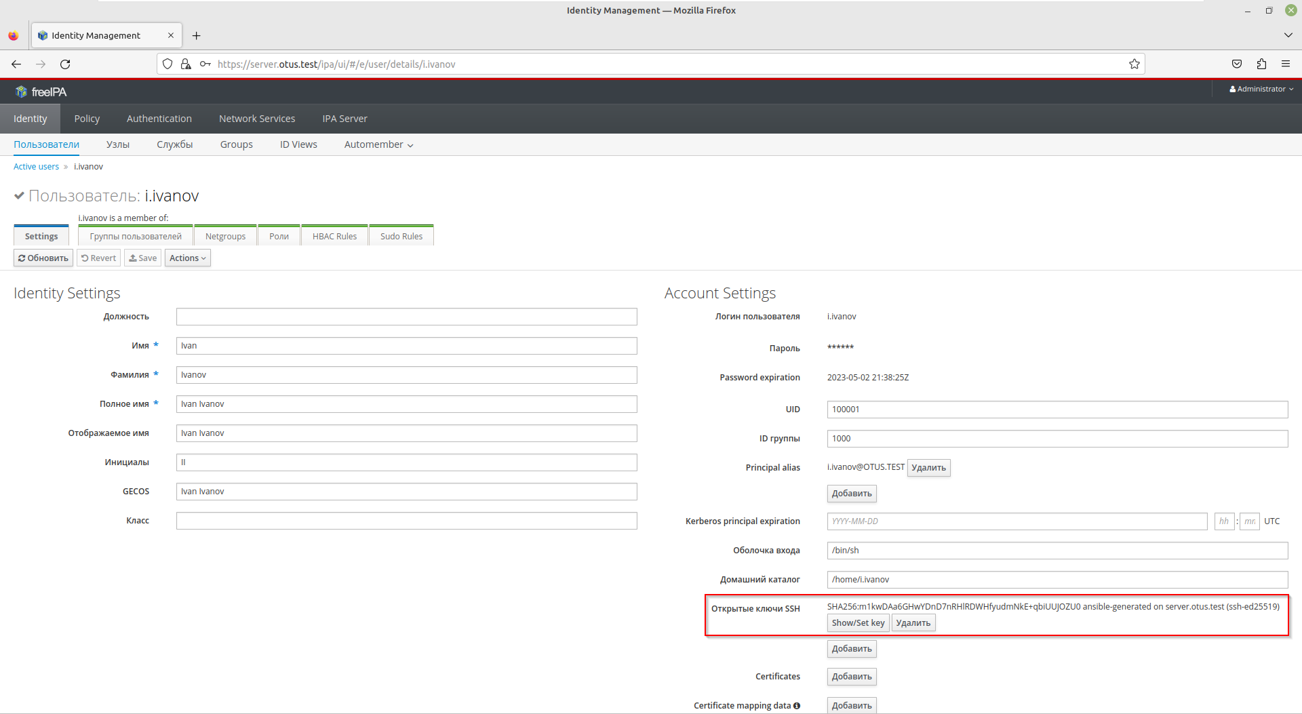Open the browser extensions icon
This screenshot has height=714, width=1302.
point(1261,64)
